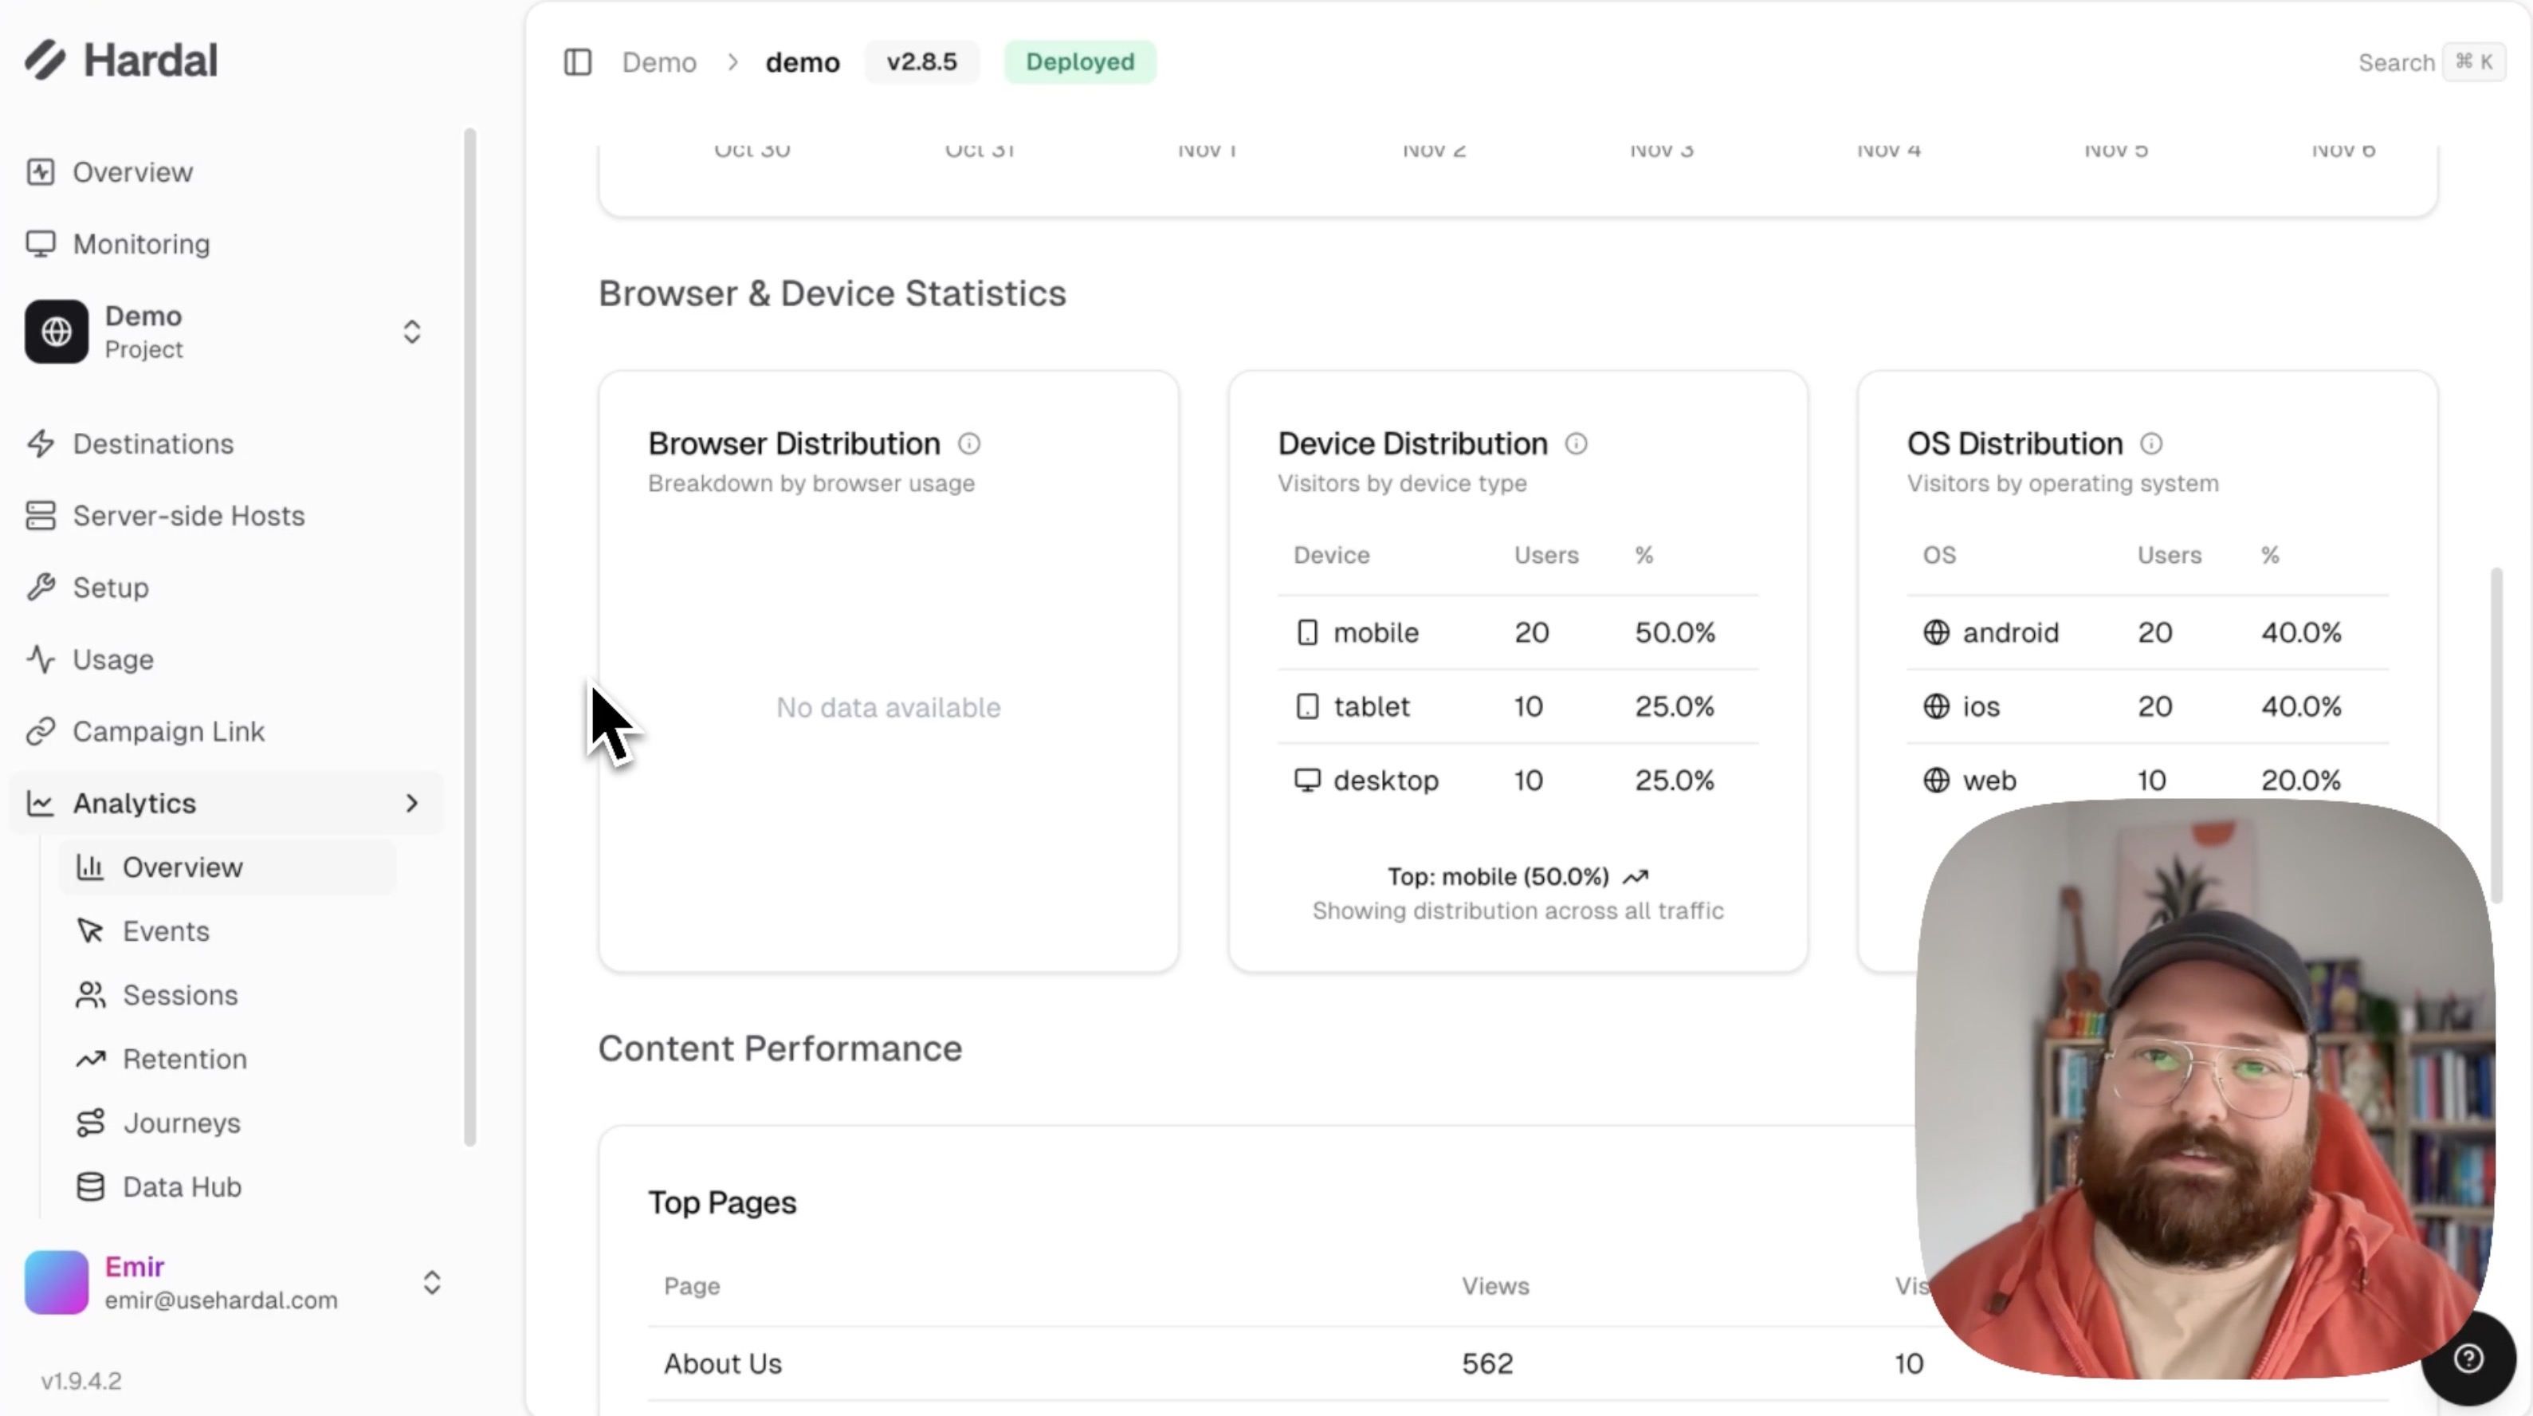Show Browser Distribution info tooltip icon

point(968,443)
